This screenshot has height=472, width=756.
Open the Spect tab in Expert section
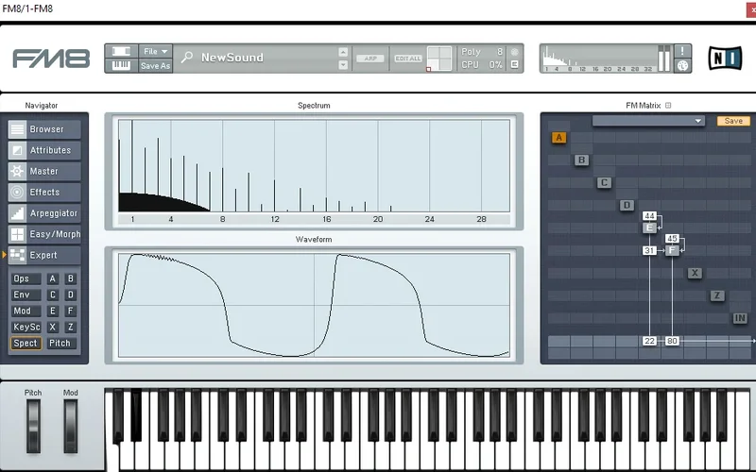[x=26, y=344]
